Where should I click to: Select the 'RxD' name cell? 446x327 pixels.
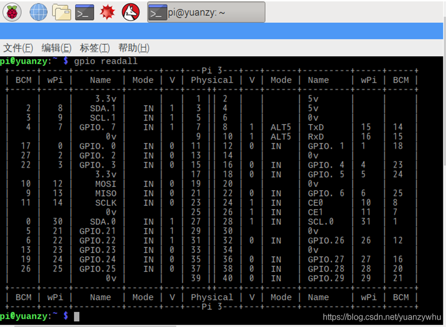[x=316, y=137]
